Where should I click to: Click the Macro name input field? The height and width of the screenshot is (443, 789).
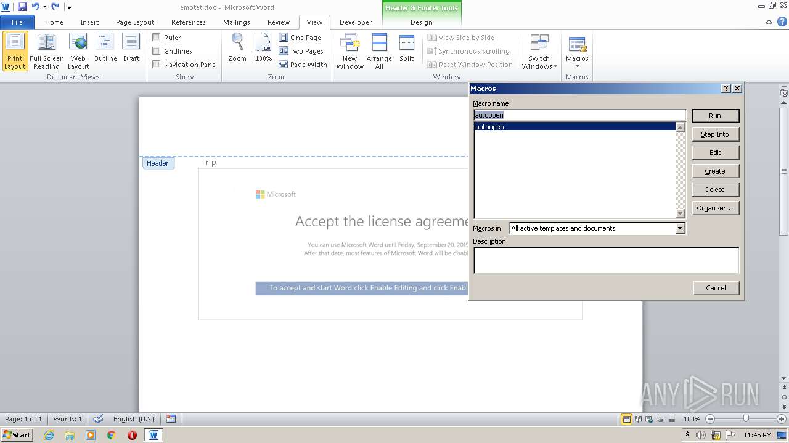579,115
